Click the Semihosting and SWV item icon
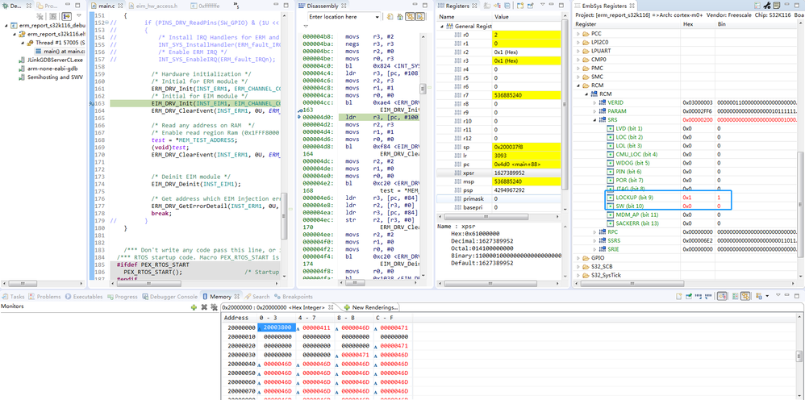Viewport: 805px width, 400px height. pos(22,78)
